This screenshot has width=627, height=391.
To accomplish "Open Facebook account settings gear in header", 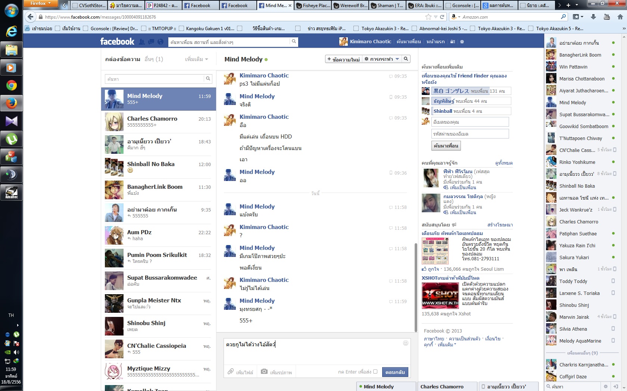I will (x=462, y=42).
